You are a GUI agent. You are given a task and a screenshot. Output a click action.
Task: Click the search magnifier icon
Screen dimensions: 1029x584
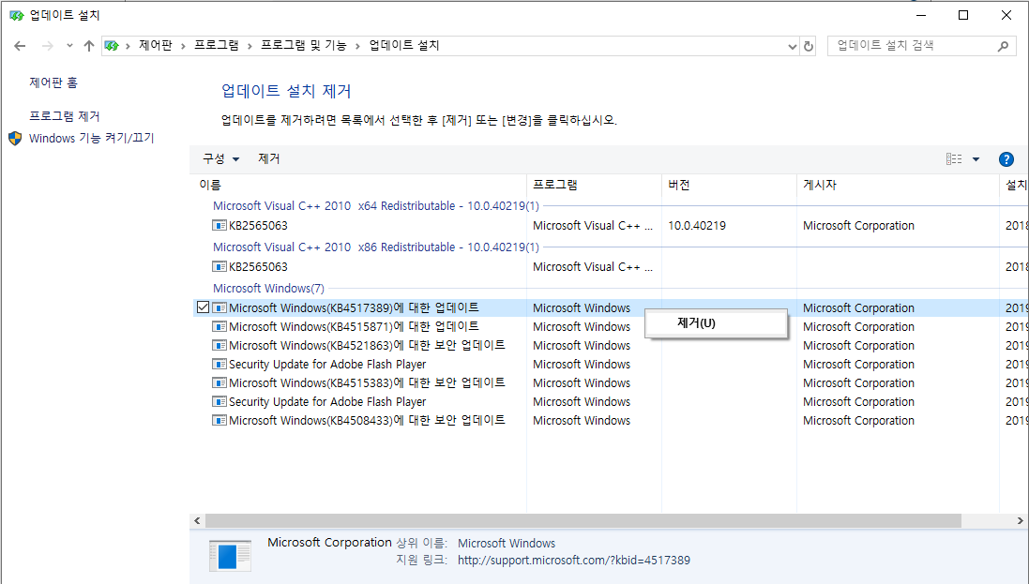pyautogui.click(x=1003, y=46)
